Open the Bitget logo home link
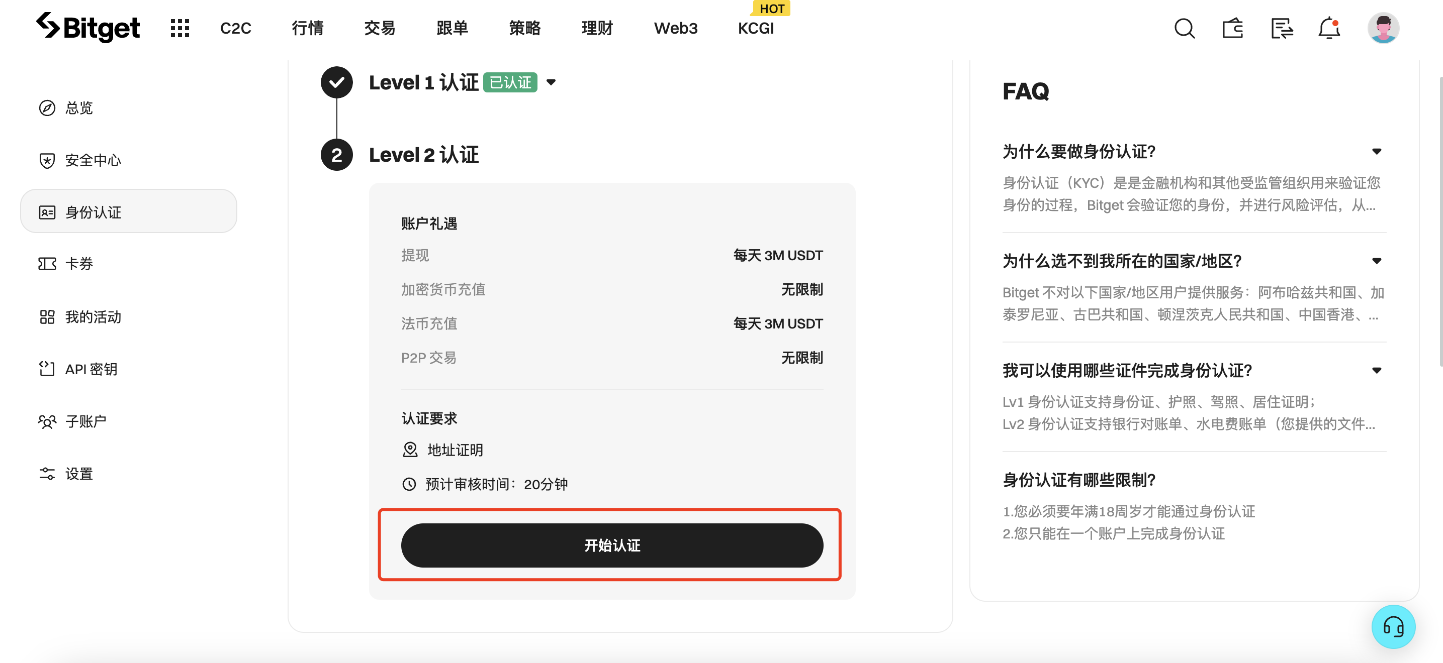The image size is (1443, 663). [x=88, y=28]
